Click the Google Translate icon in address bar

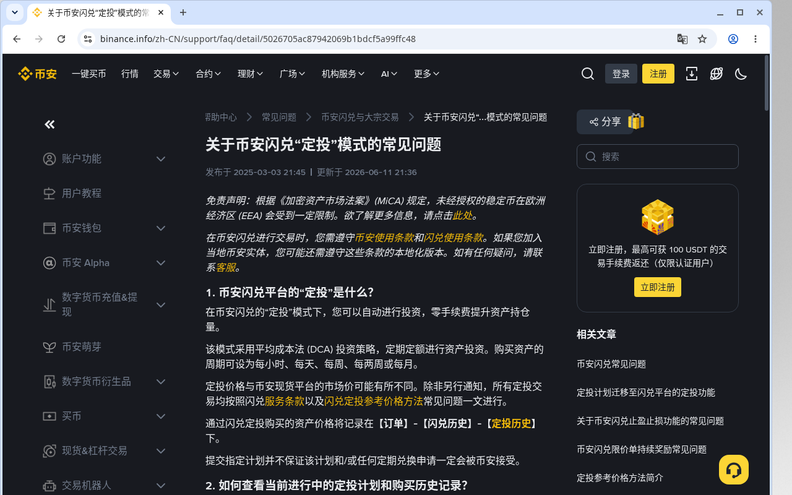coord(682,39)
